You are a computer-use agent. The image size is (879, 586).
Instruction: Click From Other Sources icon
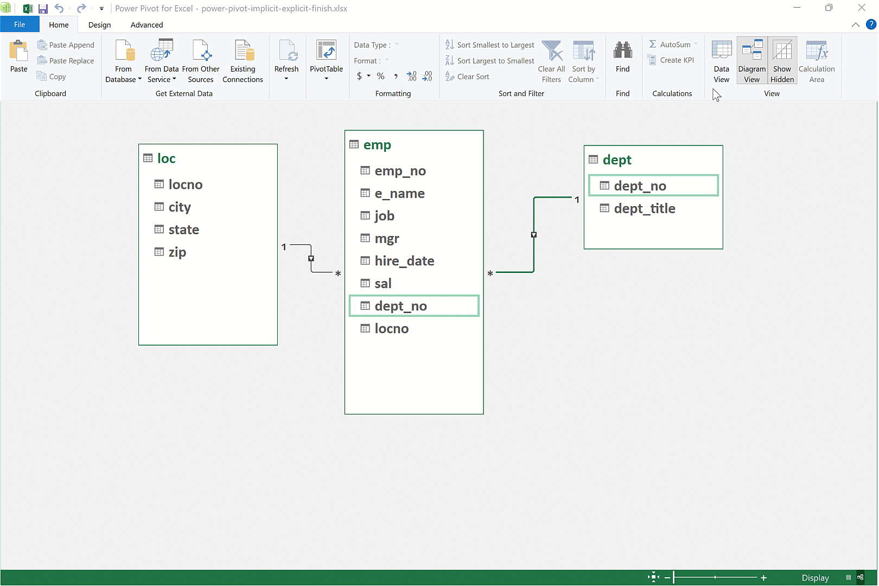coord(201,52)
